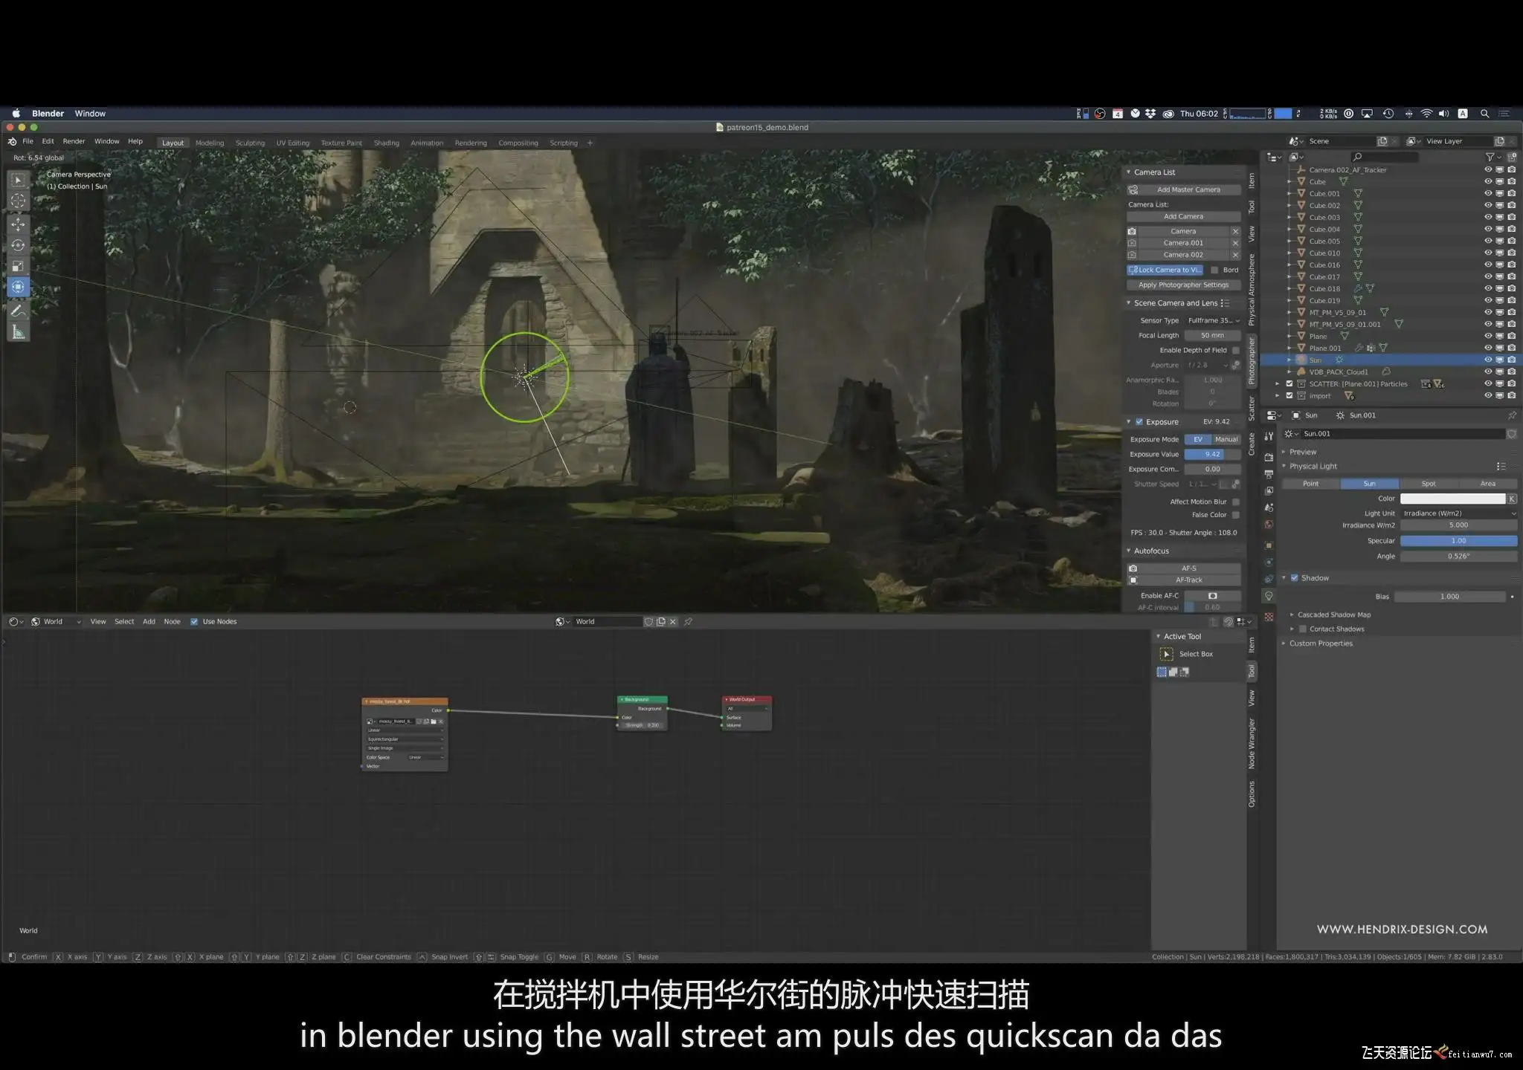The image size is (1523, 1070).
Task: Select the Scale tool in viewport toolbar
Action: (19, 266)
